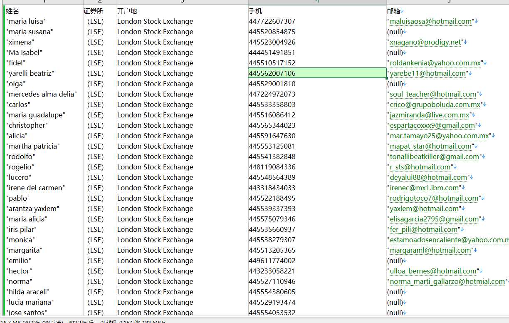Open email soul_teacher@hotmail.com
The image size is (509, 323).
tap(433, 94)
